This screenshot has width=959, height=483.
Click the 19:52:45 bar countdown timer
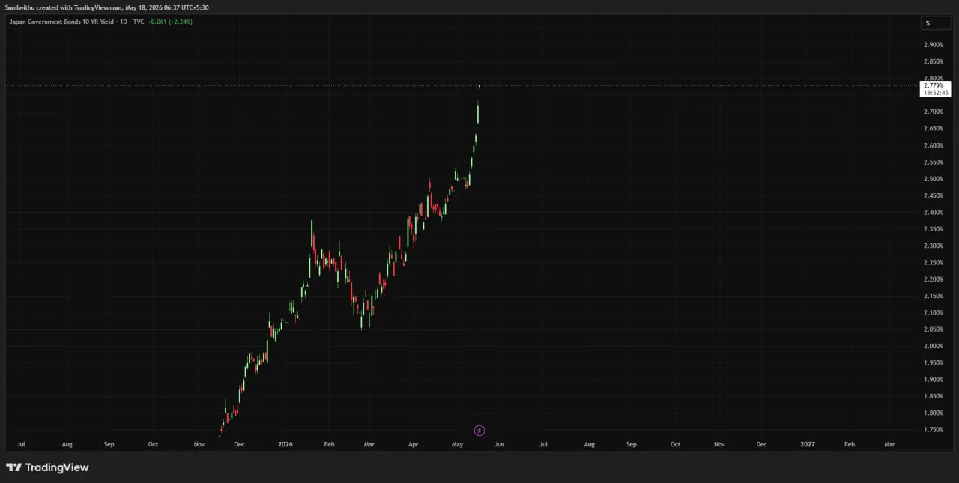click(x=936, y=93)
